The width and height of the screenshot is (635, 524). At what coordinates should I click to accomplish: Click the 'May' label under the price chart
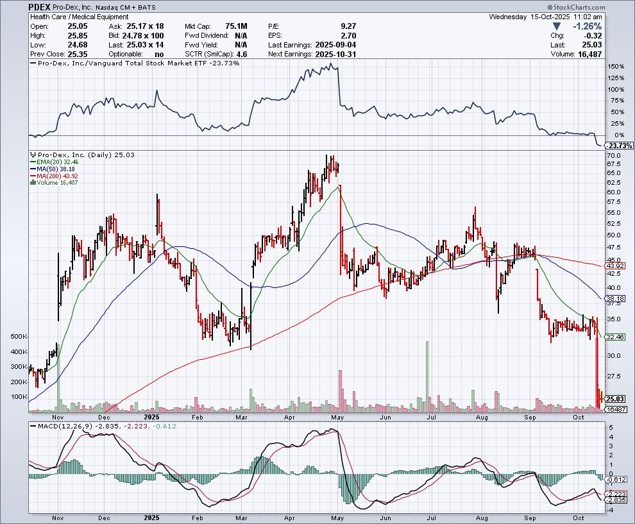tap(337, 417)
